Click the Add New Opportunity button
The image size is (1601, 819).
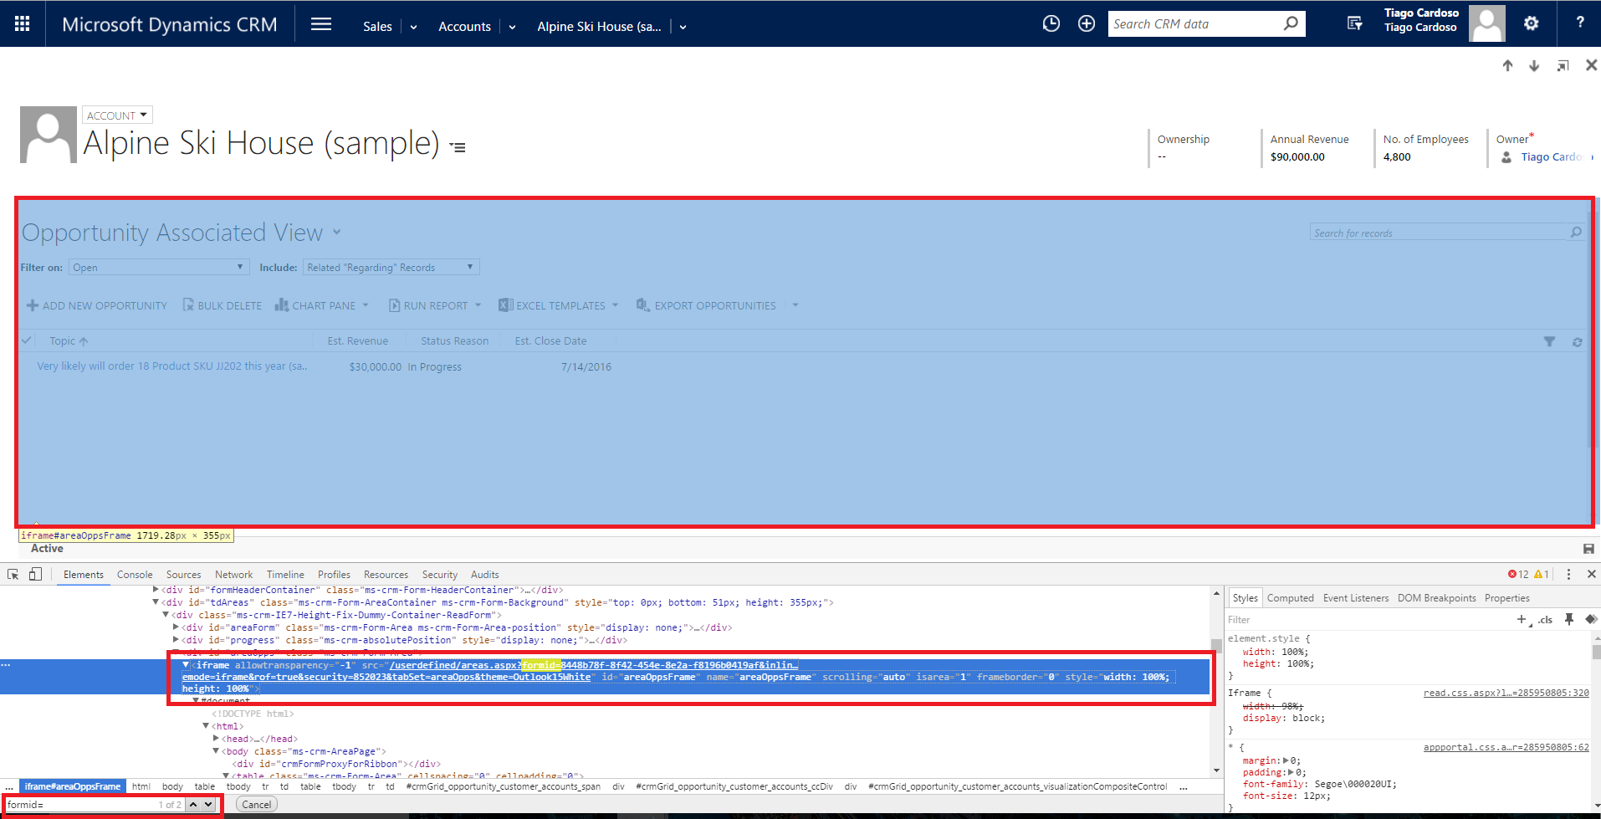click(97, 305)
